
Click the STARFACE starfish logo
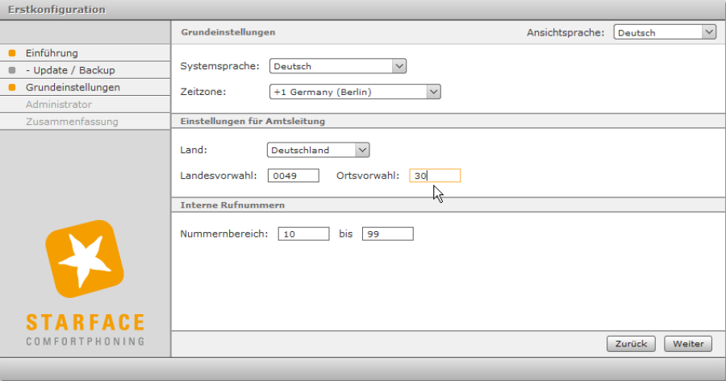85,259
